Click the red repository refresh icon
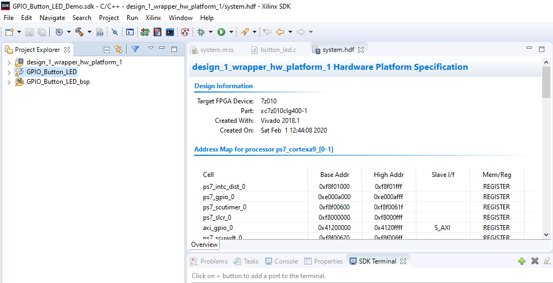553x283 pixels. pos(185,32)
